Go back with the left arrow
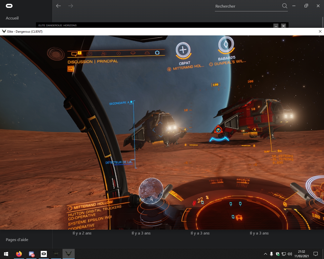The width and height of the screenshot is (324, 259). click(x=58, y=6)
